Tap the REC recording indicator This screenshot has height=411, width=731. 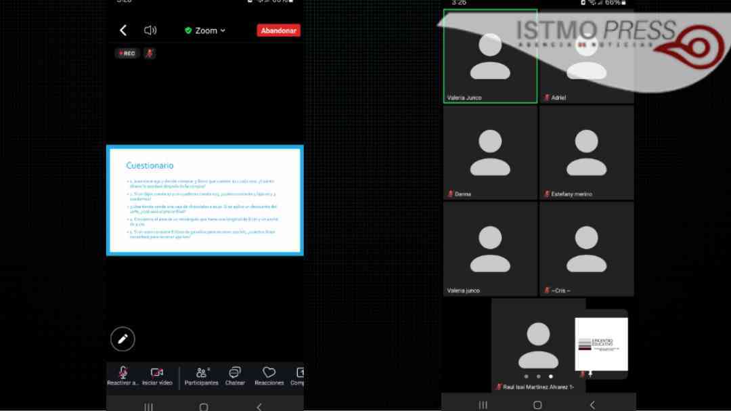[127, 53]
